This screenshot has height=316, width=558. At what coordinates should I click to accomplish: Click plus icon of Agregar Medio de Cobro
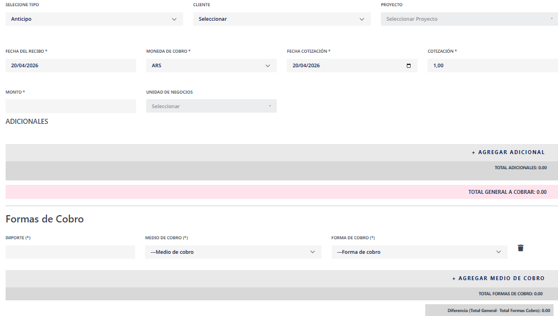pos(454,278)
